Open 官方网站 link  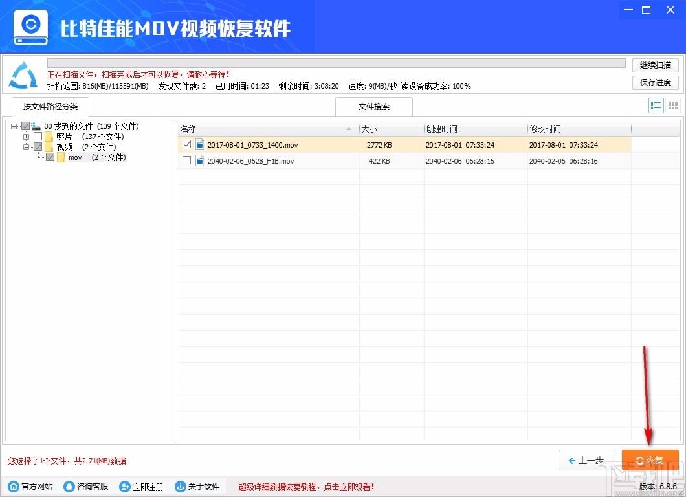(x=37, y=487)
